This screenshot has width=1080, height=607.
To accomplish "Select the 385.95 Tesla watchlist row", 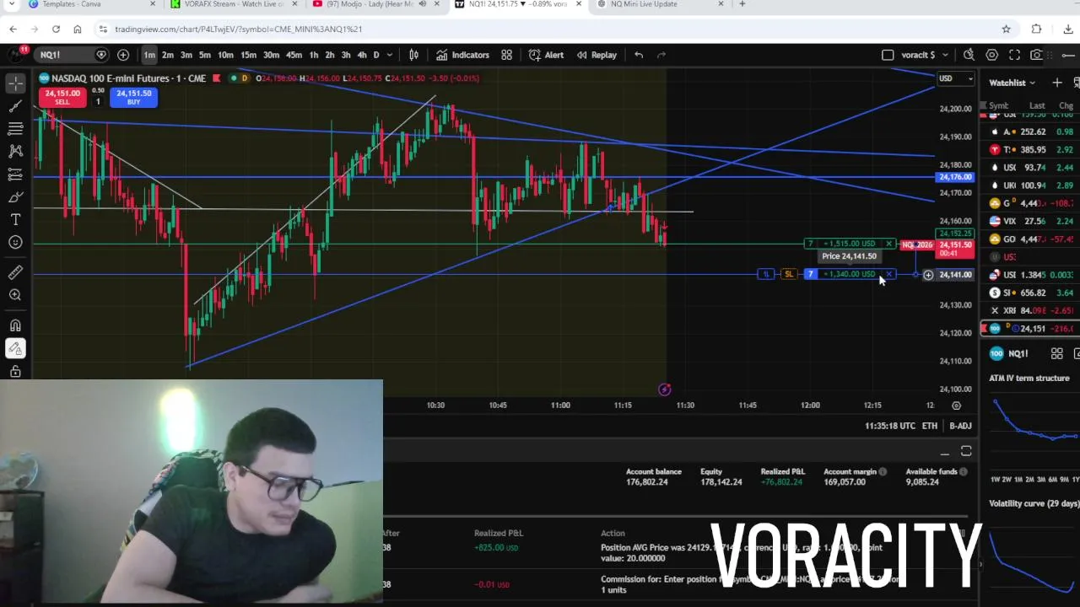I will 1030,149.
